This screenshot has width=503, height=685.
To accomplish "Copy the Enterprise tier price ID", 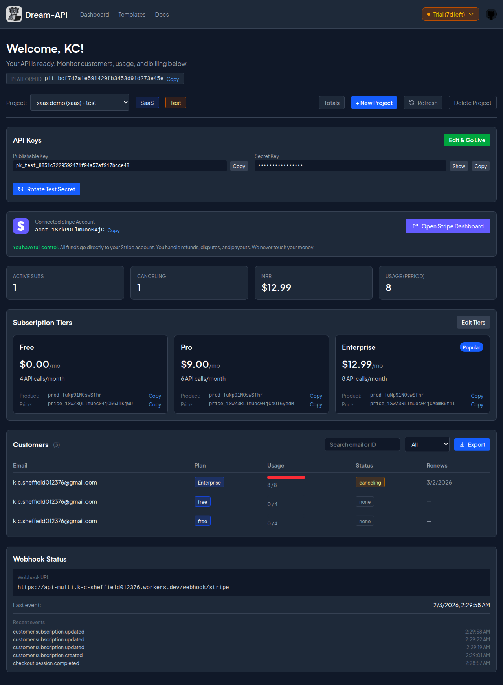I will [x=477, y=404].
